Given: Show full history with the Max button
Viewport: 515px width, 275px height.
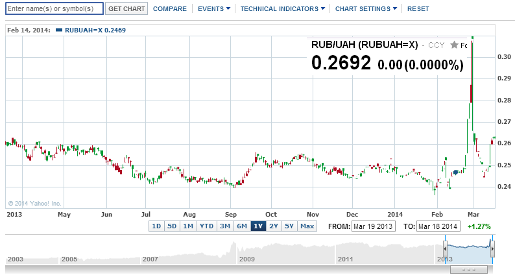Looking at the screenshot, I should tap(307, 226).
